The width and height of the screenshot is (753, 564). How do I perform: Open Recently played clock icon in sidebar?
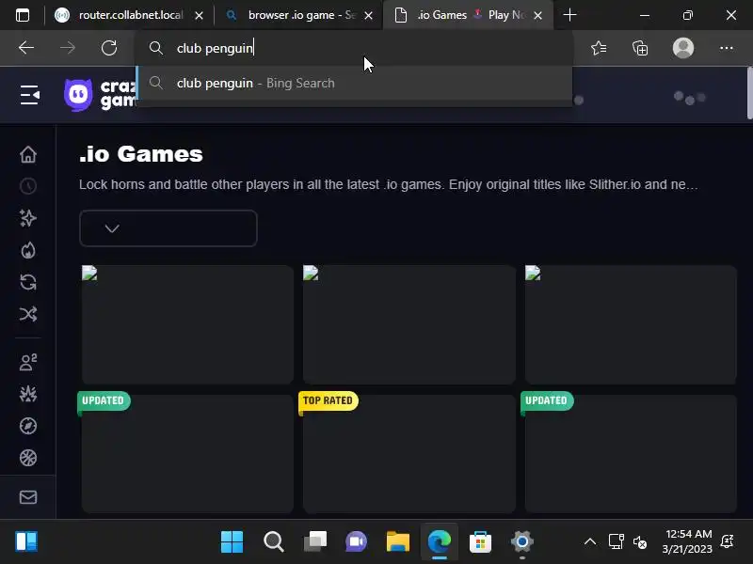(28, 186)
